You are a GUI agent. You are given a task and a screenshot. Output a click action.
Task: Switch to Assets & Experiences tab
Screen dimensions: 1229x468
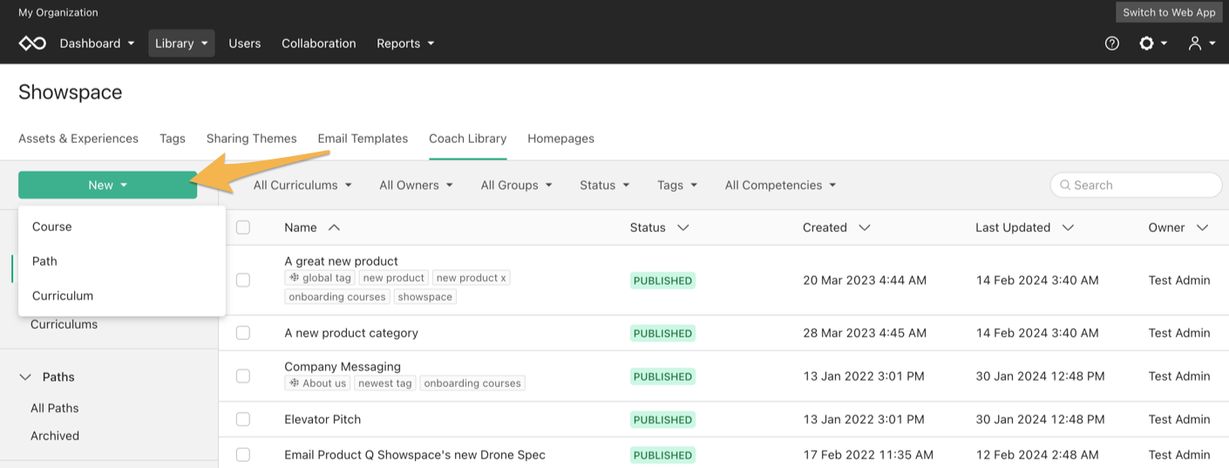[x=78, y=139]
